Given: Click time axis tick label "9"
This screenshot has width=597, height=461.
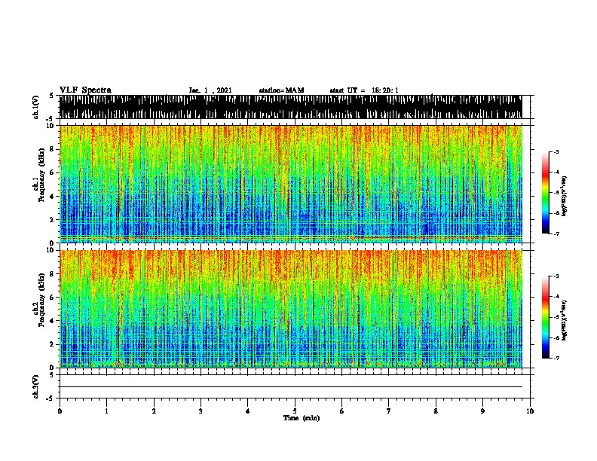Looking at the screenshot, I should pyautogui.click(x=482, y=411).
